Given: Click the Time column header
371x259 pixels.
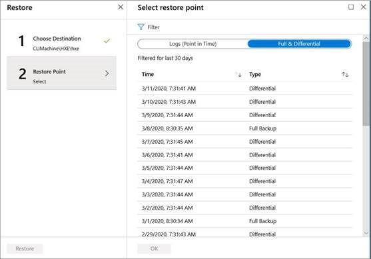Looking at the screenshot, I should [x=148, y=75].
